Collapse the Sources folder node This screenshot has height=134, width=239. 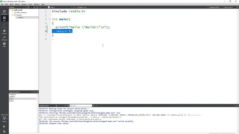[x=12, y=15]
